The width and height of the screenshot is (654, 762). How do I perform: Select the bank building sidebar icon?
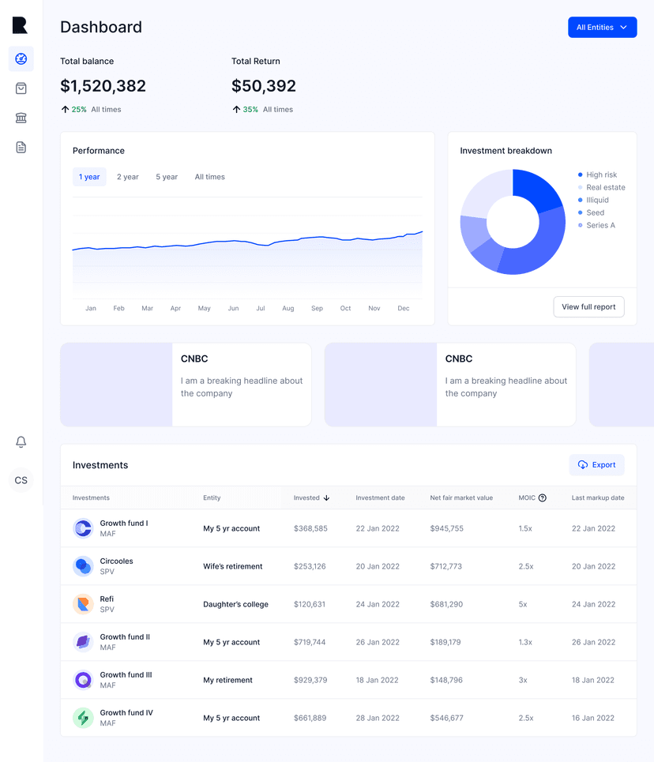tap(21, 118)
